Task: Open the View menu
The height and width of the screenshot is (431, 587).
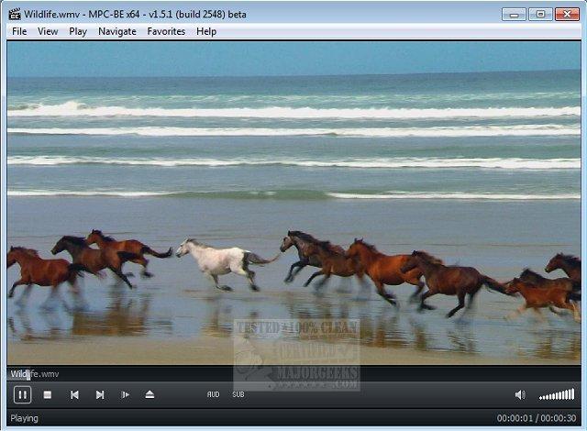Action: click(48, 31)
